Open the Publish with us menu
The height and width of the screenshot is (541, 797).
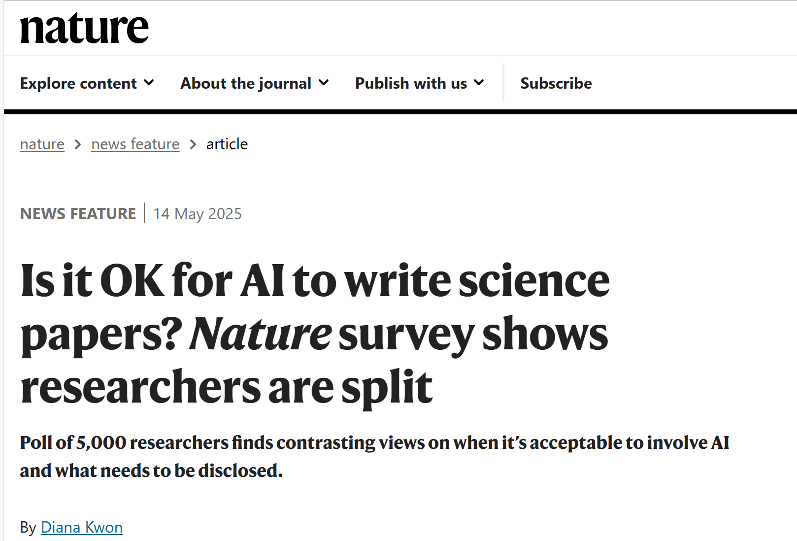(411, 83)
